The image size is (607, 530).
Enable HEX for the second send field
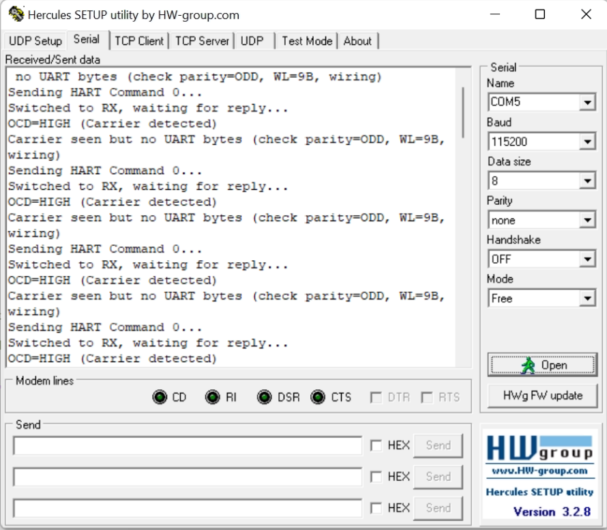click(376, 477)
